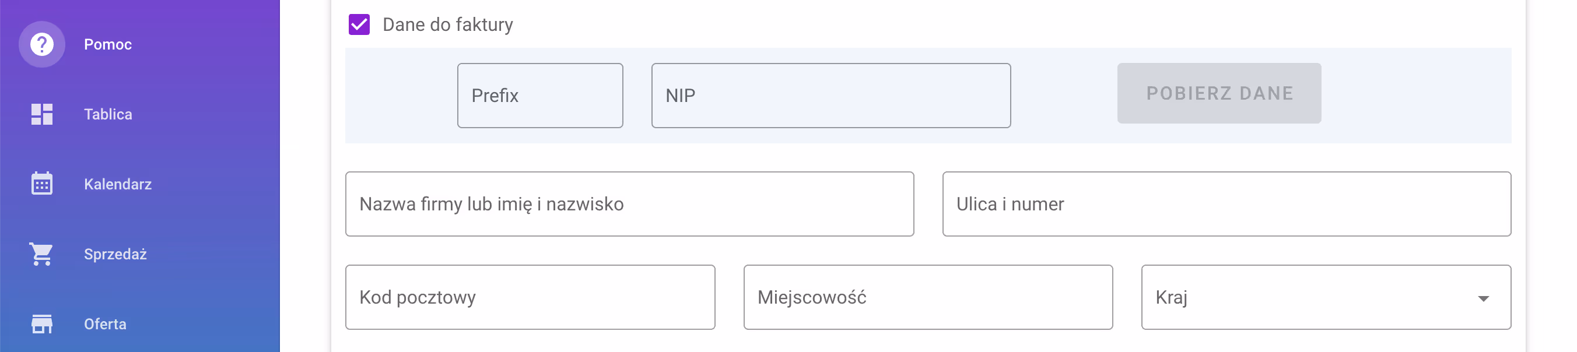This screenshot has height=352, width=1577.
Task: Expand the Kraj dropdown arrow
Action: (x=1483, y=298)
